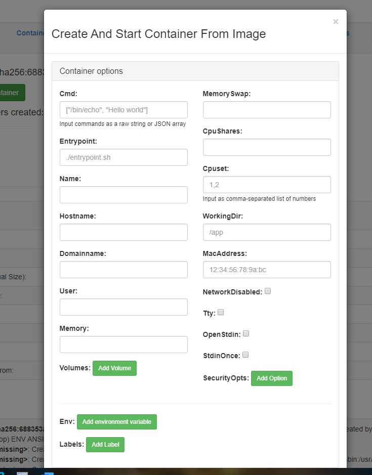Click the 'Input as comma-separated list' hint
This screenshot has width=372, height=475.
click(259, 199)
